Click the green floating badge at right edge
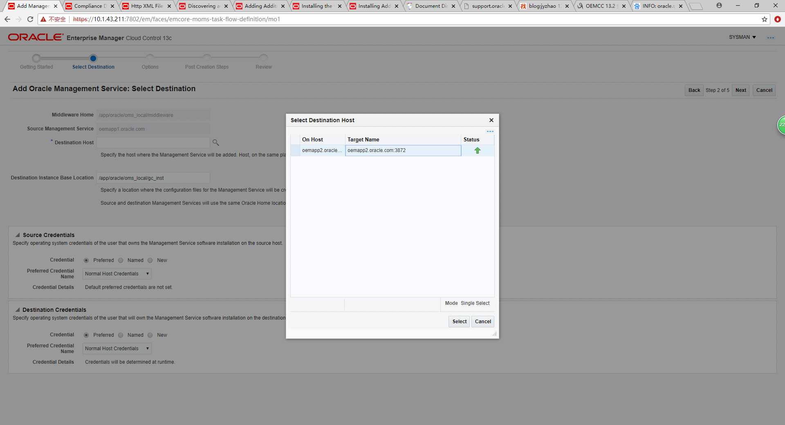This screenshot has height=425, width=785. pyautogui.click(x=781, y=125)
